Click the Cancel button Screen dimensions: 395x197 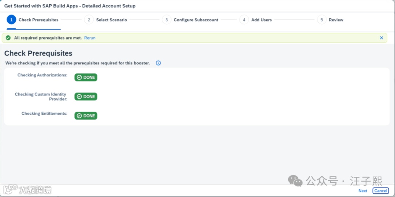381,191
